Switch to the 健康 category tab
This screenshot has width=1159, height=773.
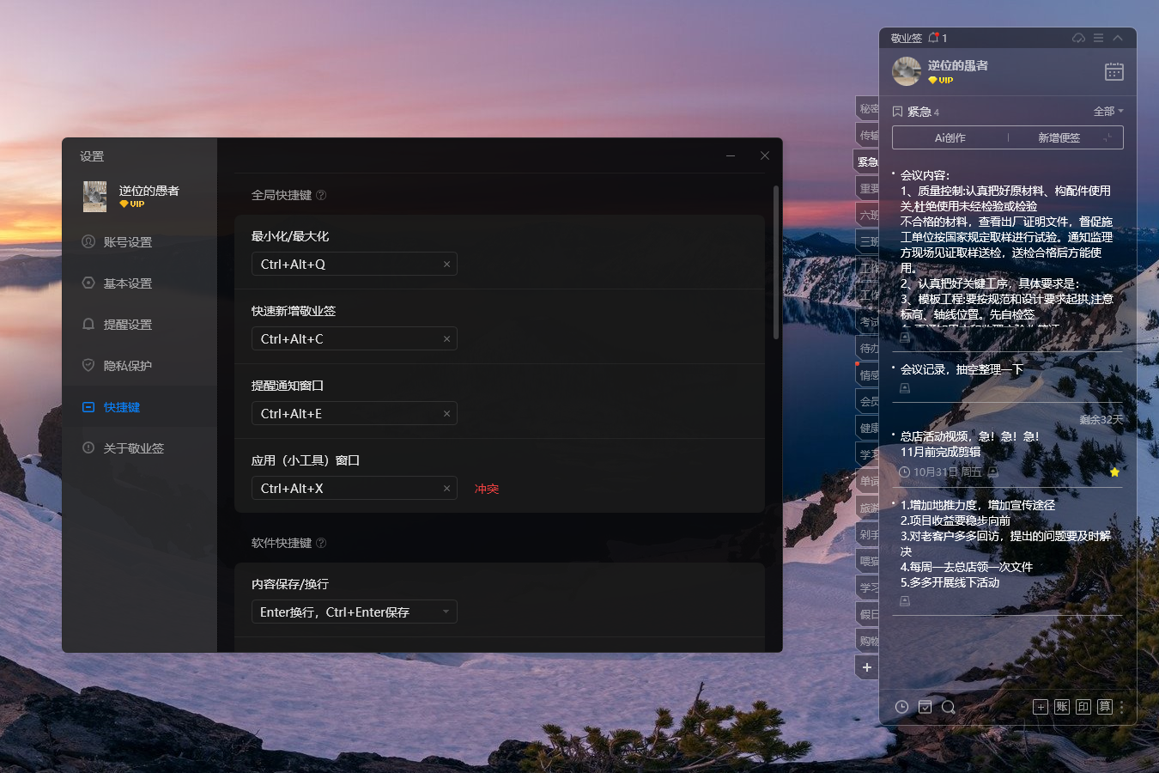coord(868,429)
